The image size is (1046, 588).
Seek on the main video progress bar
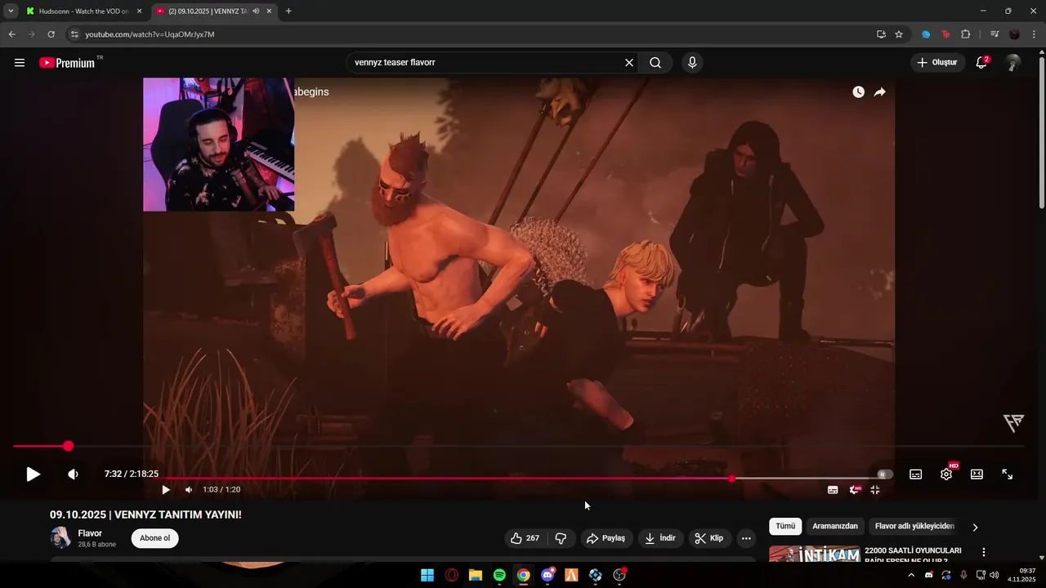click(x=518, y=446)
